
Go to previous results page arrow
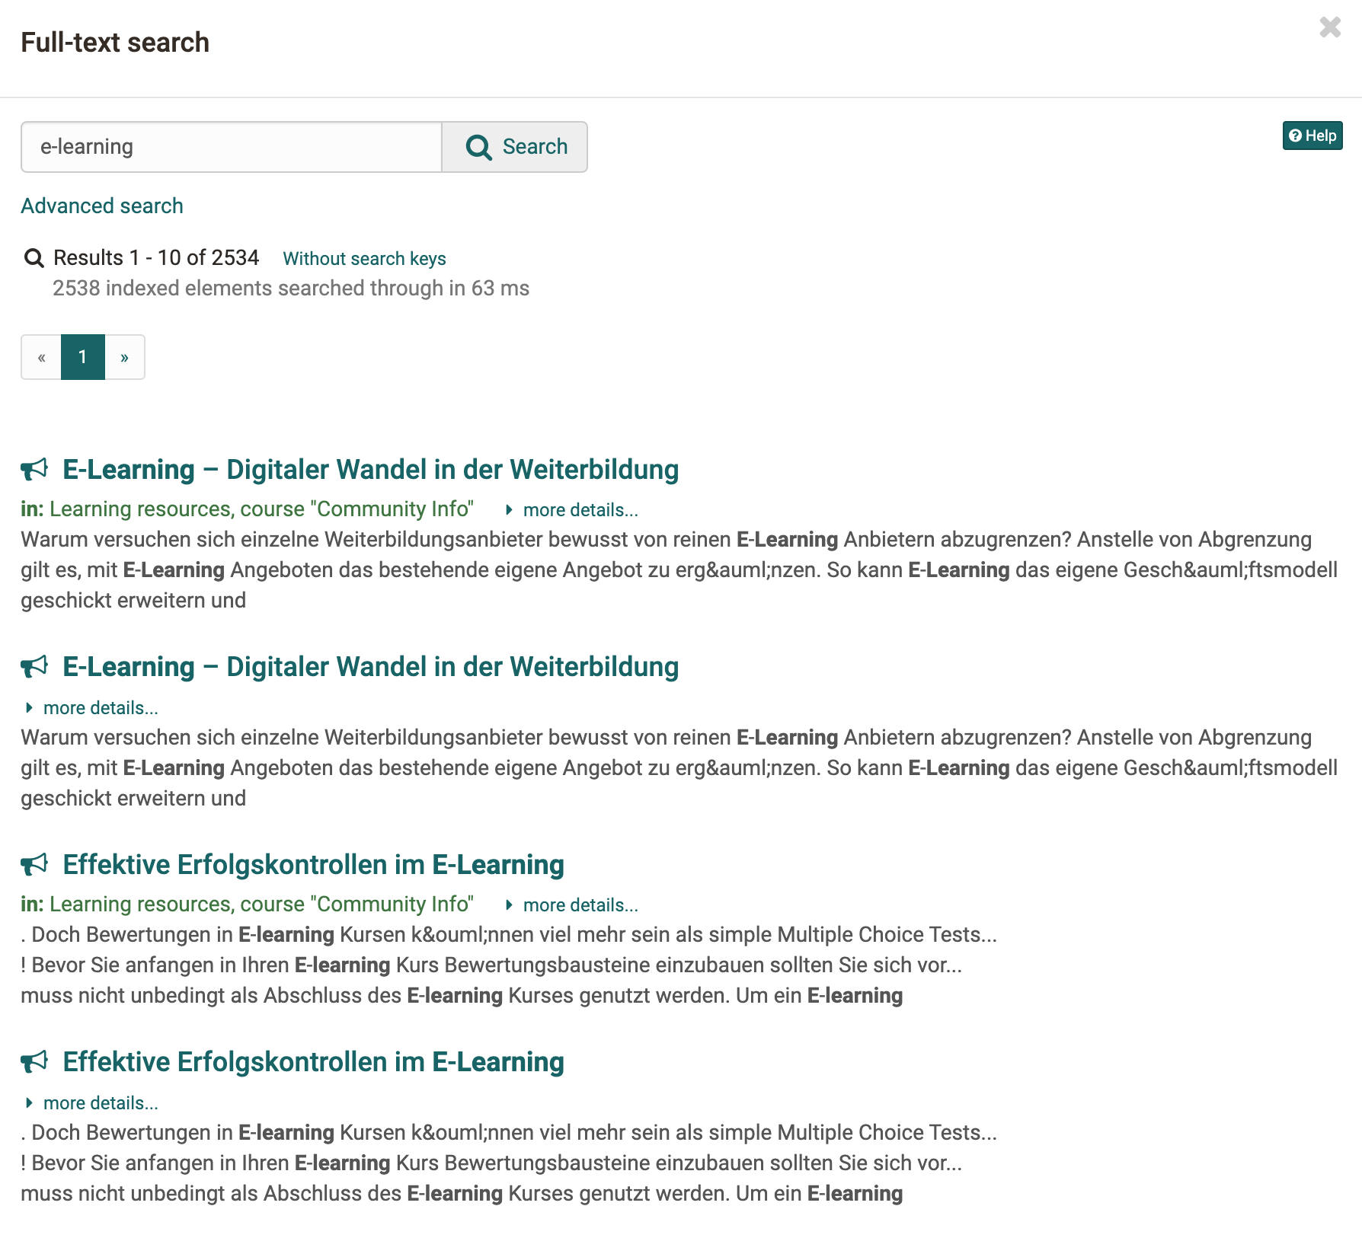[41, 357]
